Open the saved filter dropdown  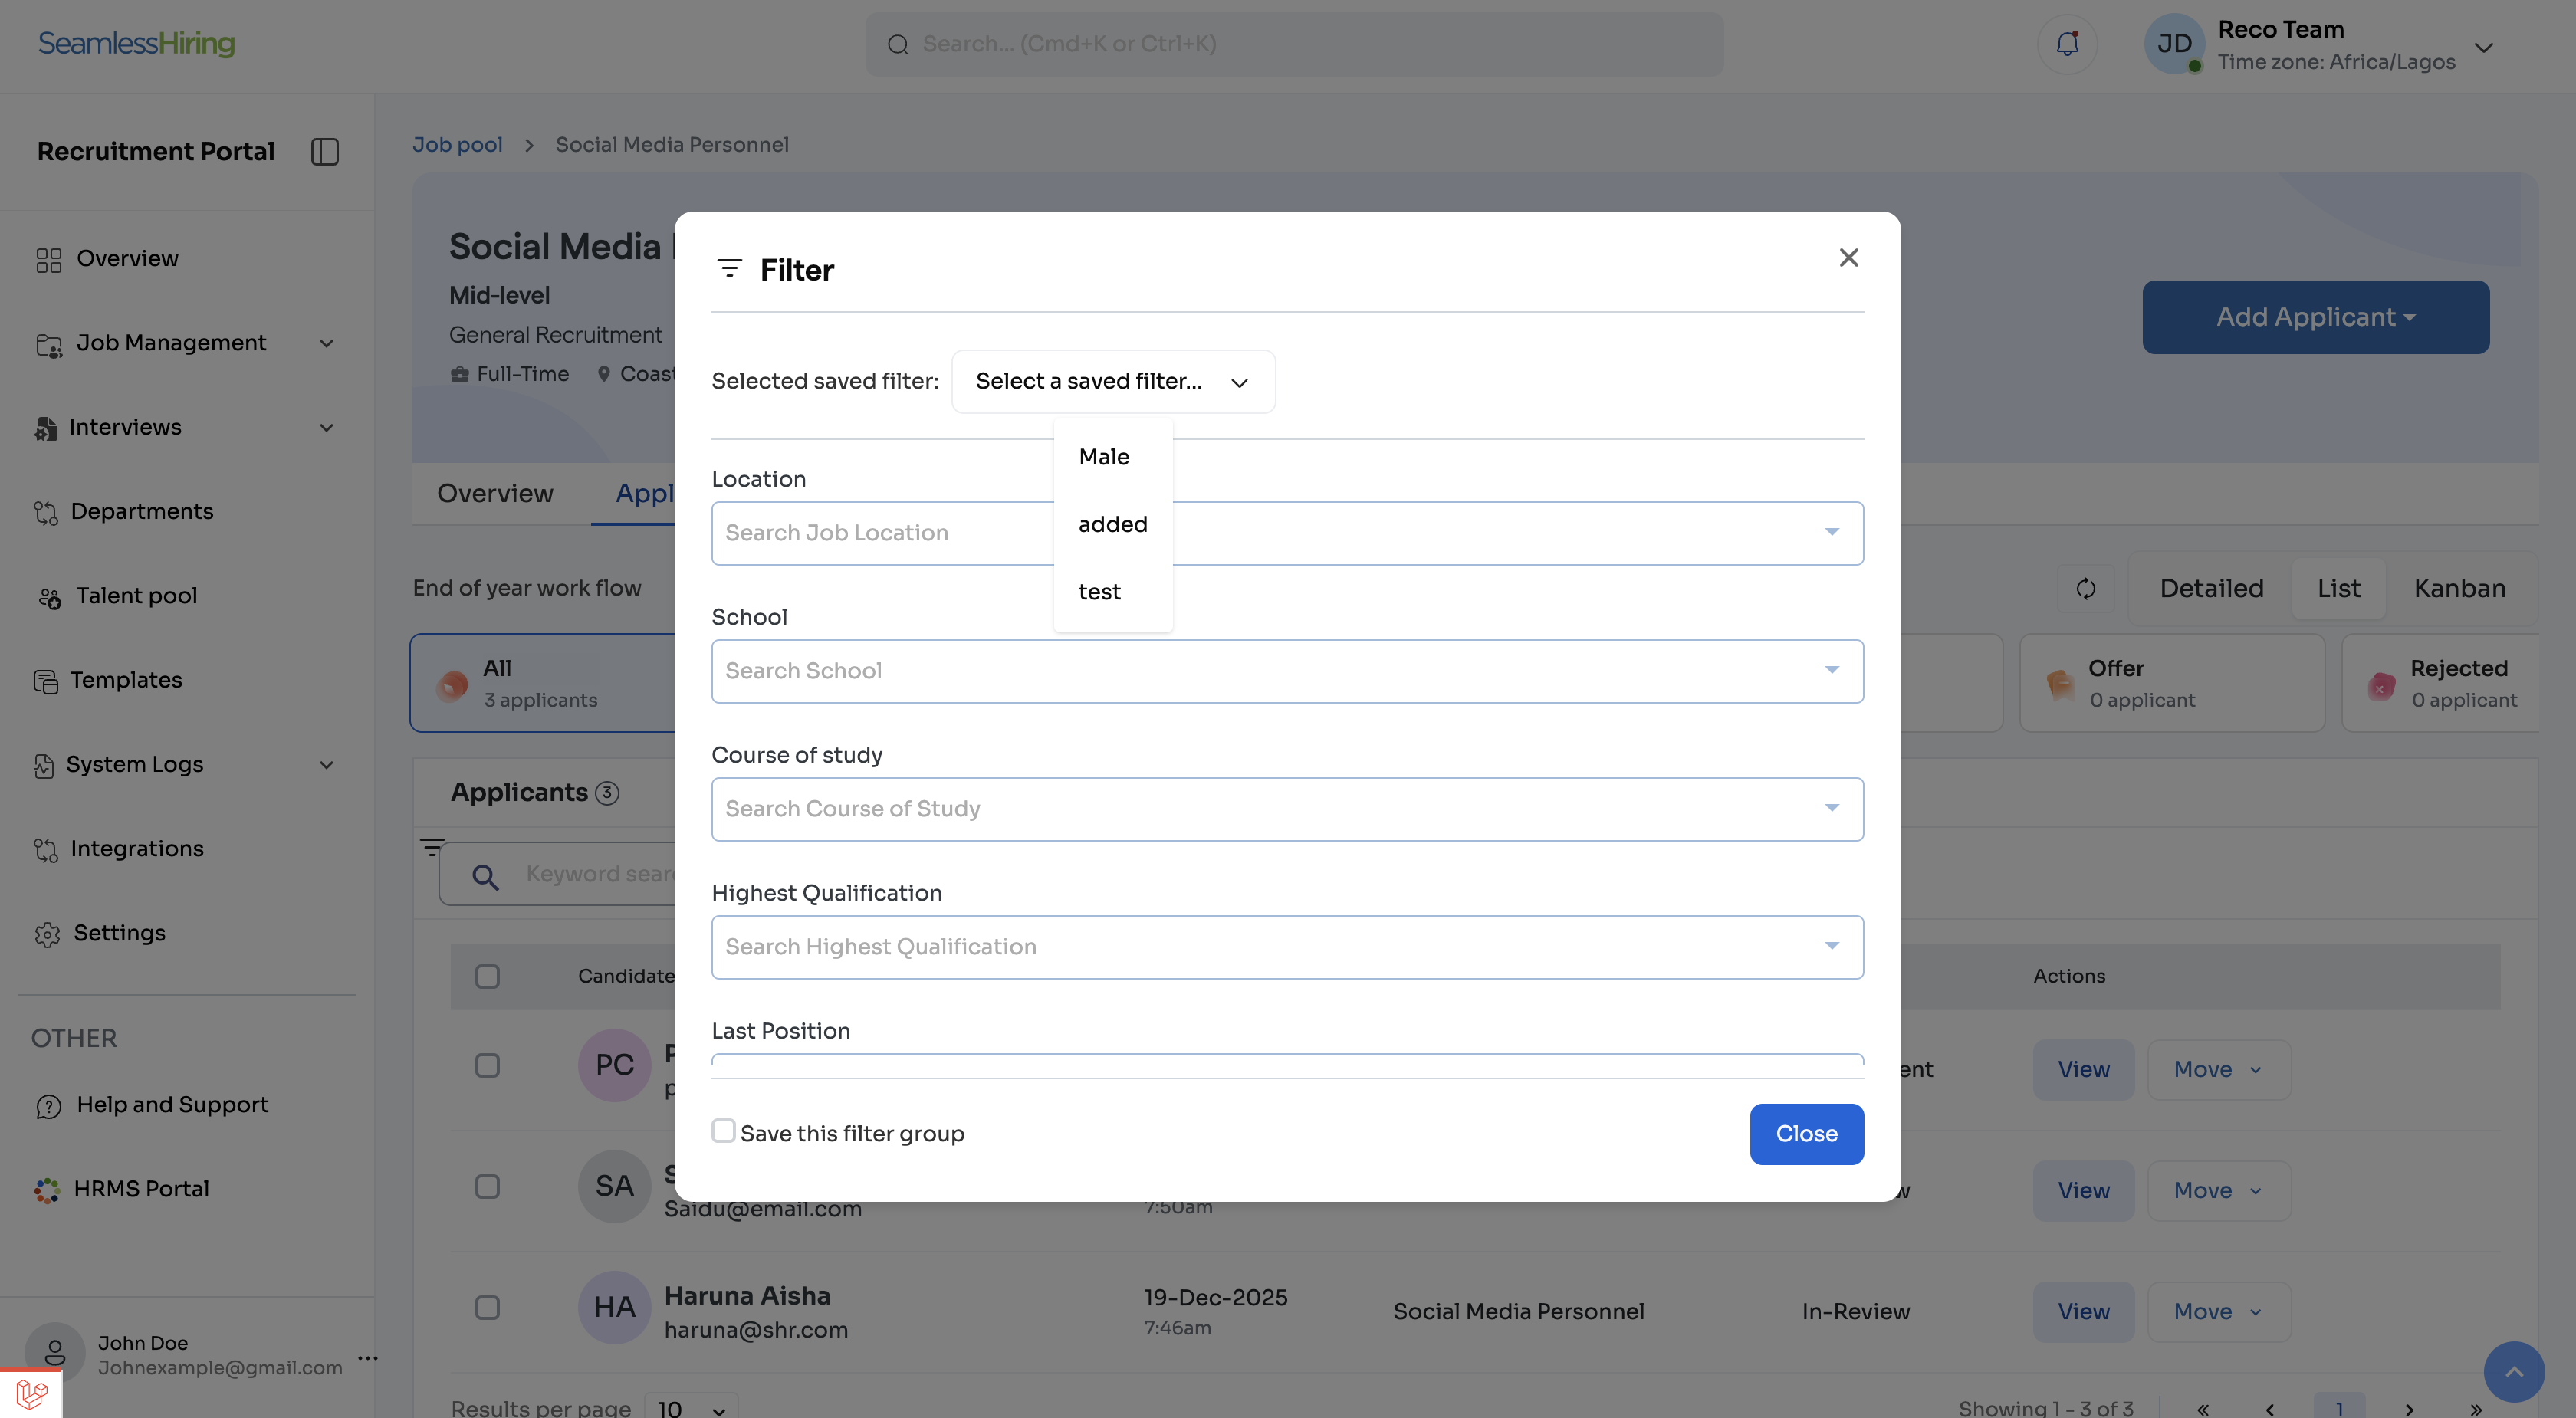click(x=1112, y=381)
